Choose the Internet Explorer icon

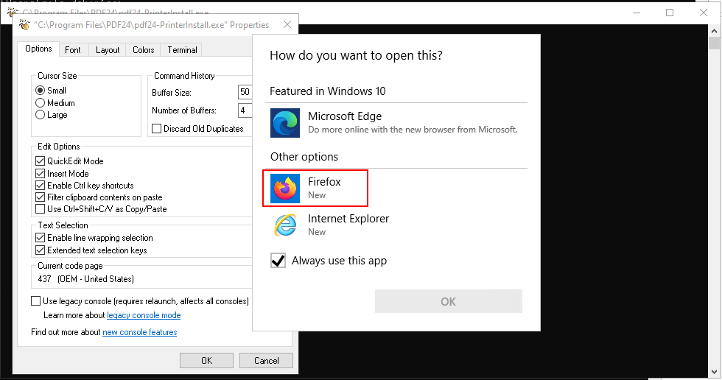[285, 225]
